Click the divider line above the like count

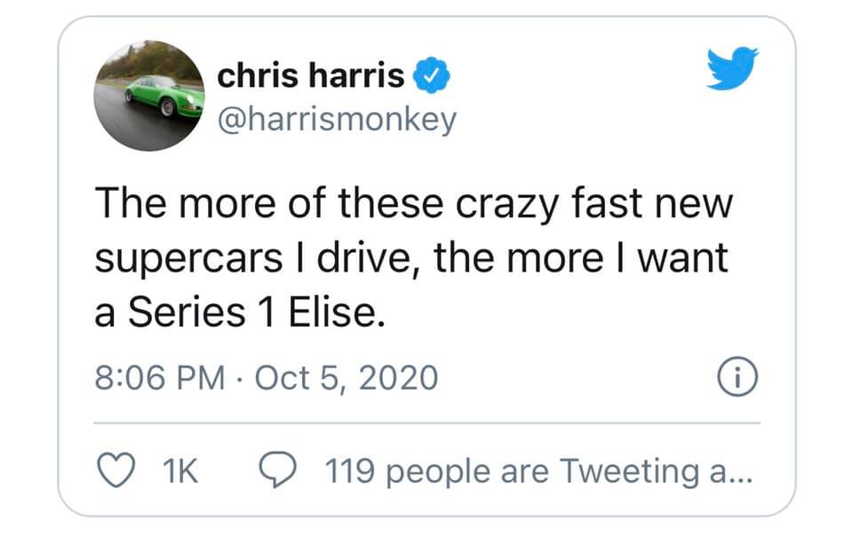426,423
